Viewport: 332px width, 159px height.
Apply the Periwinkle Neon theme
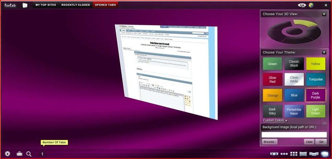click(x=294, y=111)
